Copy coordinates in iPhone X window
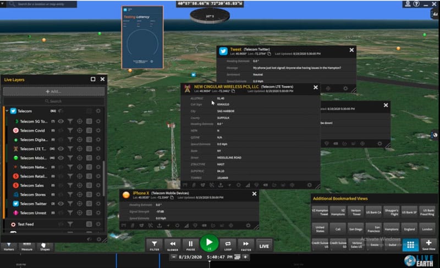Viewport: 440px width, 268px height. pyautogui.click(x=172, y=198)
